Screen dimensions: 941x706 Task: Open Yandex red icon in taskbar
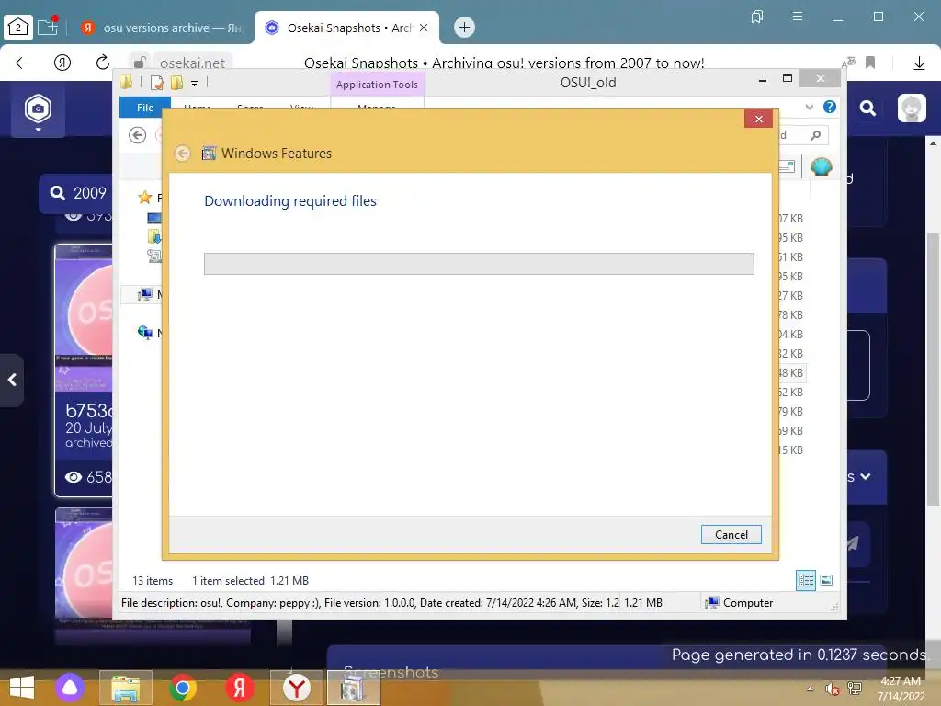coord(240,688)
